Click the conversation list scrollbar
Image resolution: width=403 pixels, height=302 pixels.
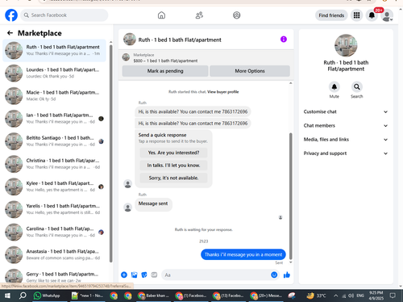[x=111, y=153]
